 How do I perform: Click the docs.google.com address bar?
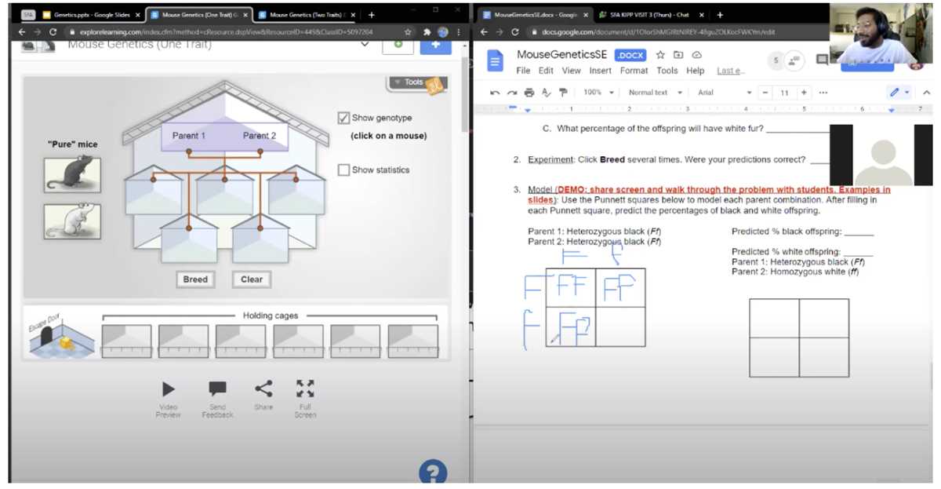click(x=674, y=31)
